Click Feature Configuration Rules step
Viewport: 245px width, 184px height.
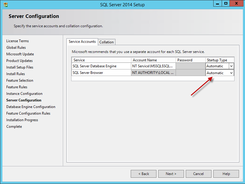(28, 113)
